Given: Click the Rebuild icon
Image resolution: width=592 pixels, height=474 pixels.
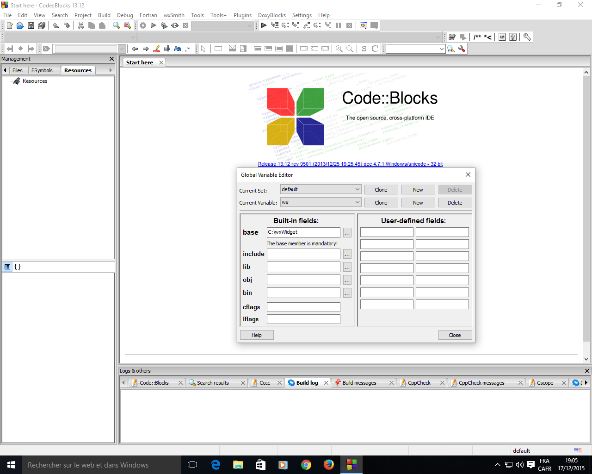Looking at the screenshot, I should tap(175, 25).
